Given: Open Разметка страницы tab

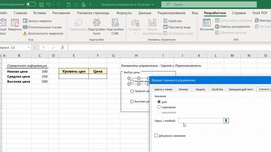Looking at the screenshot, I should 93,13.
